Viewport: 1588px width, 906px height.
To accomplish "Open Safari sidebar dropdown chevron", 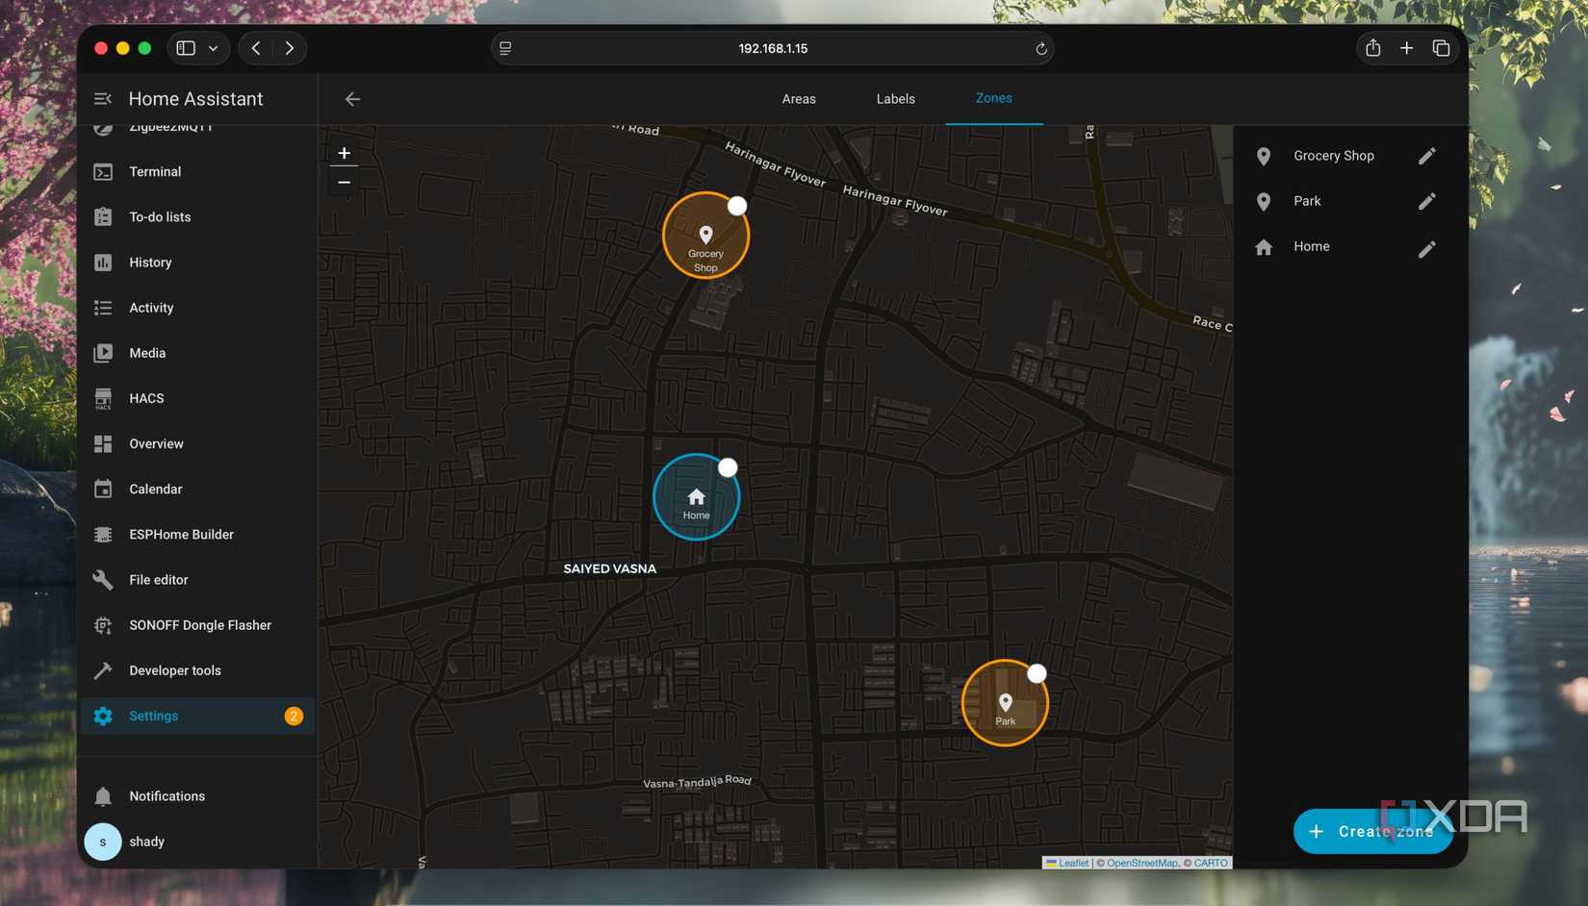I will click(213, 48).
